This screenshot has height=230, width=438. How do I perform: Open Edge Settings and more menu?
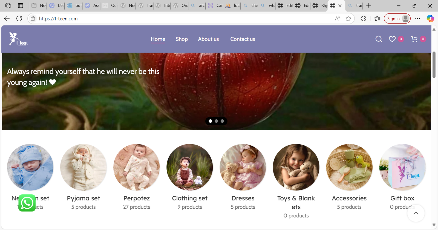417,19
